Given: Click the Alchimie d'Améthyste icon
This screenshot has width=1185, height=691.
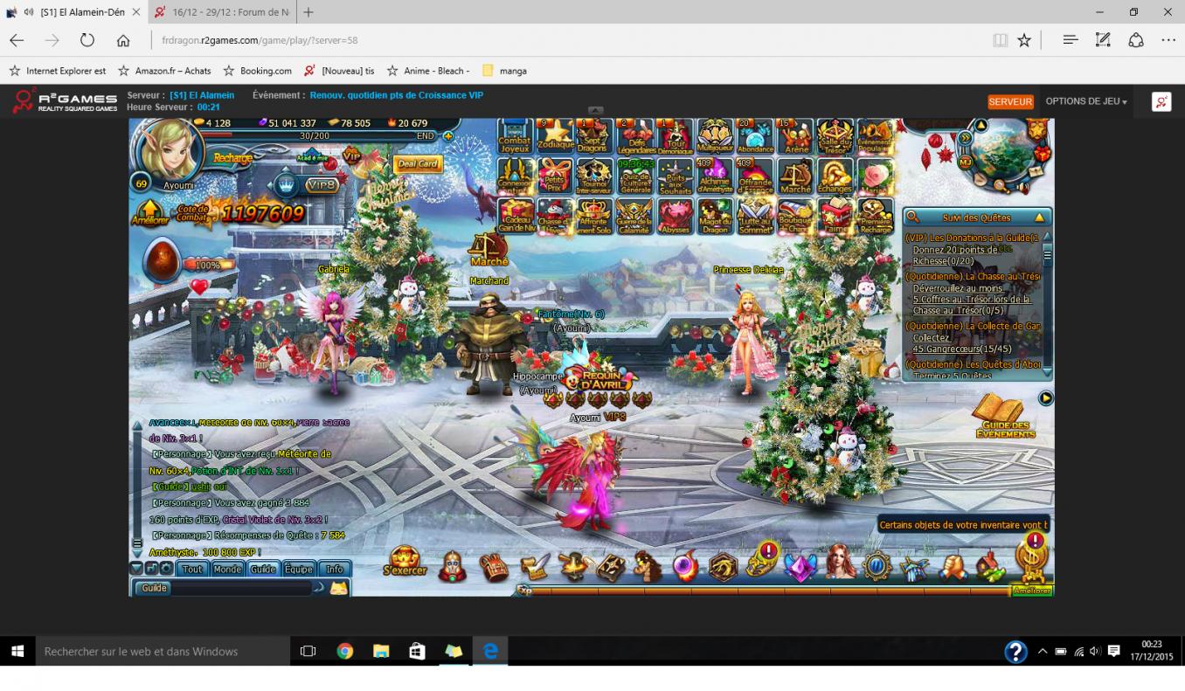Looking at the screenshot, I should [x=714, y=176].
